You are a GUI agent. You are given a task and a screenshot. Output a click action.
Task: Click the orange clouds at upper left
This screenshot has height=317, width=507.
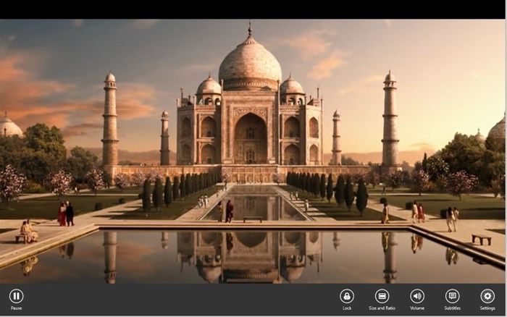click(x=36, y=80)
